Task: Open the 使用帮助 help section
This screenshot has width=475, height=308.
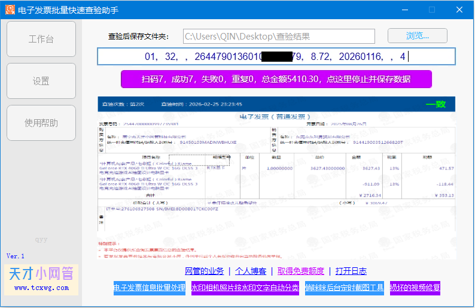Action: point(41,123)
